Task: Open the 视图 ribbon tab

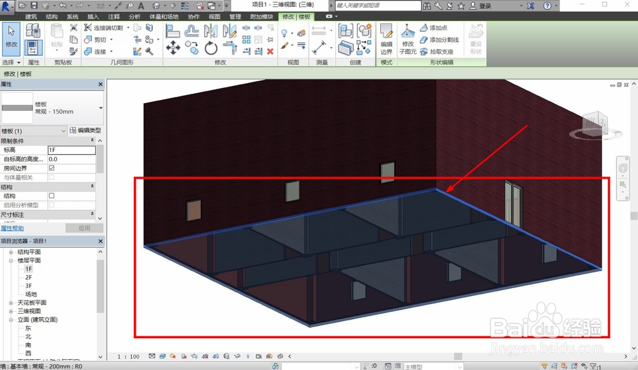Action: [214, 17]
